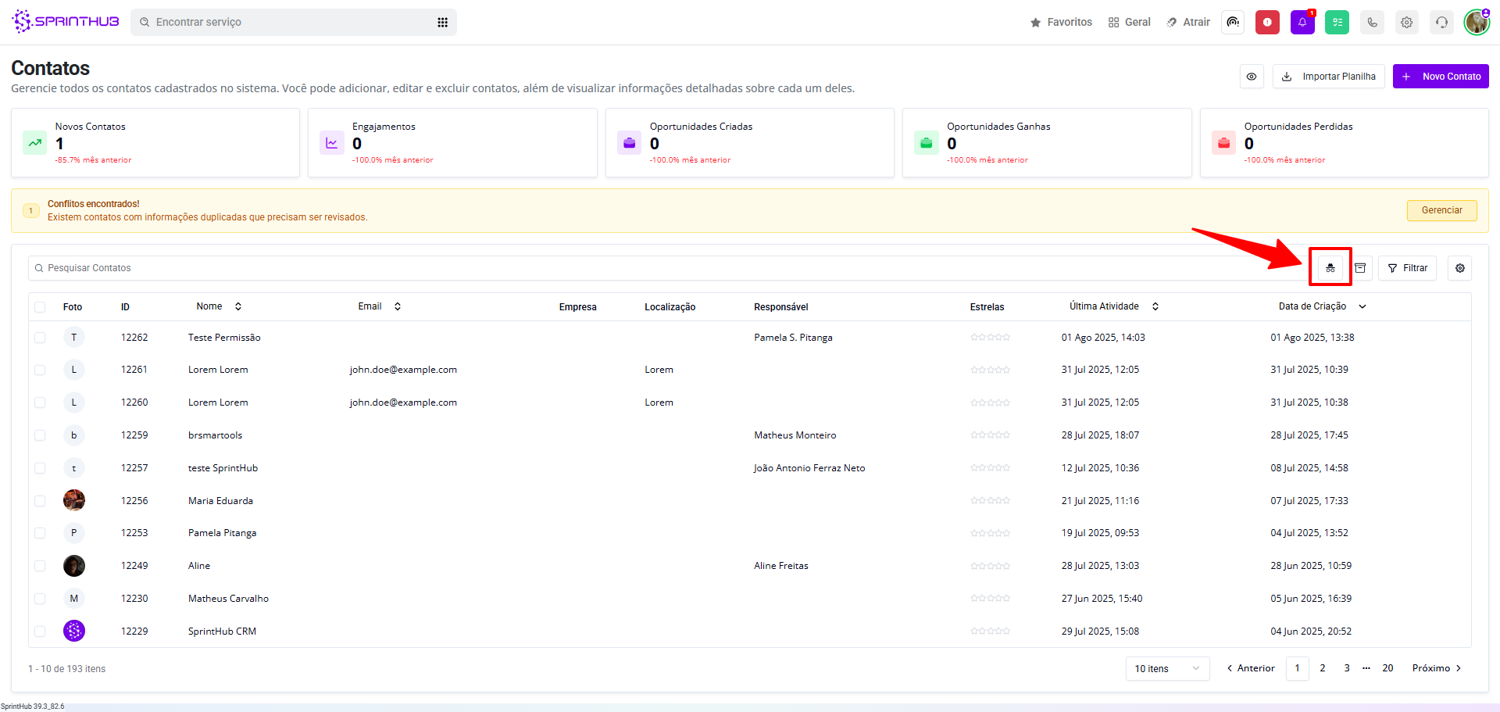Image resolution: width=1500 pixels, height=712 pixels.
Task: Open the headset support icon
Action: pos(1441,22)
